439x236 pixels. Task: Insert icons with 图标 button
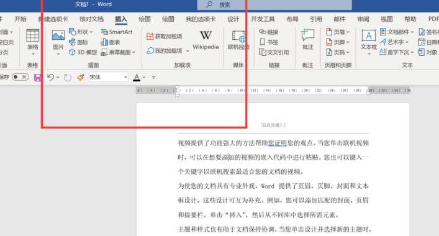click(79, 42)
